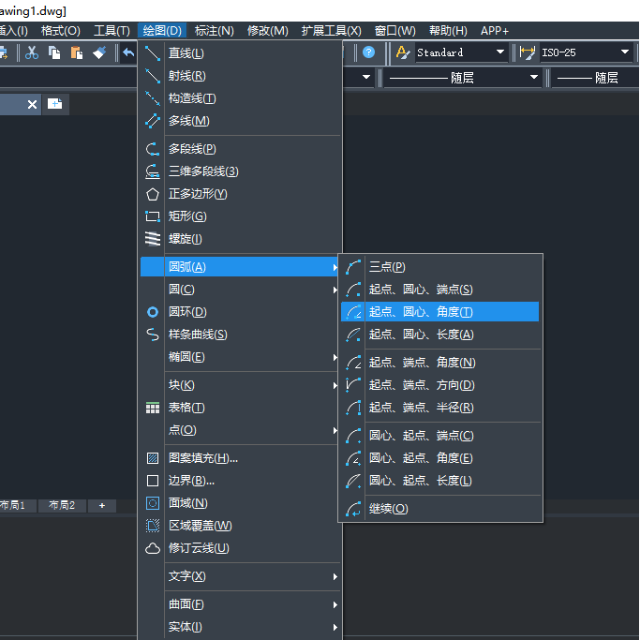
Task: Expand the 点(O) point submenu
Action: pyautogui.click(x=239, y=430)
